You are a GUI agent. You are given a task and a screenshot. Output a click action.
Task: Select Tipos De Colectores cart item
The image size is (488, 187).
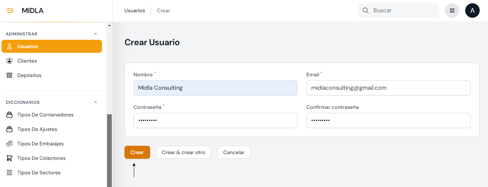41,158
